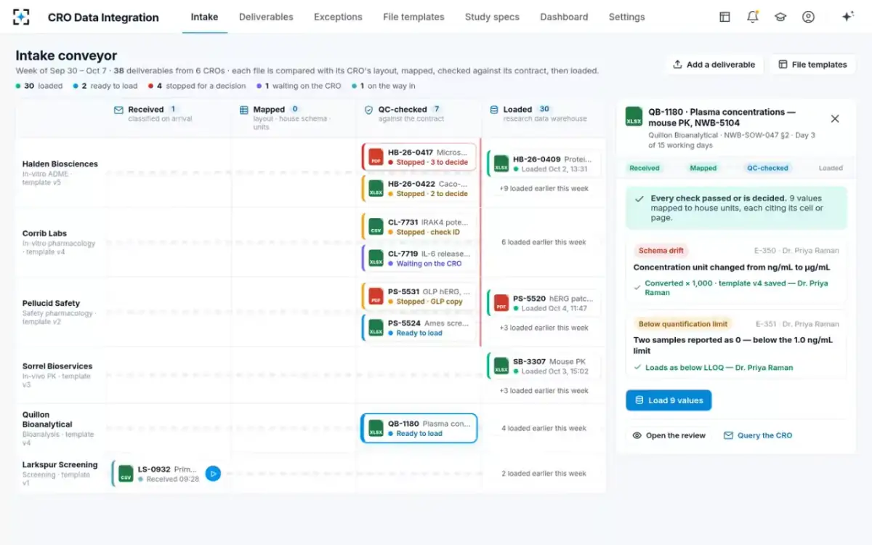This screenshot has width=872, height=545.
Task: Switch to the Intake tab
Action: [x=204, y=17]
